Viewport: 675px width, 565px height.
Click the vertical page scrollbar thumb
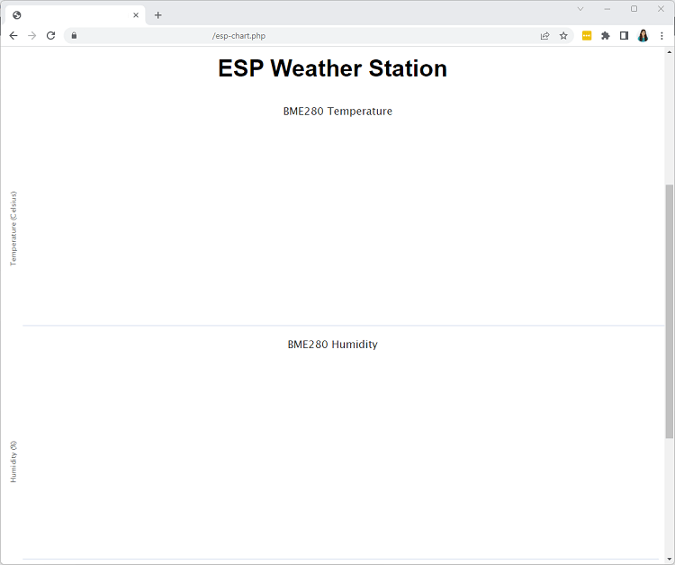(669, 310)
